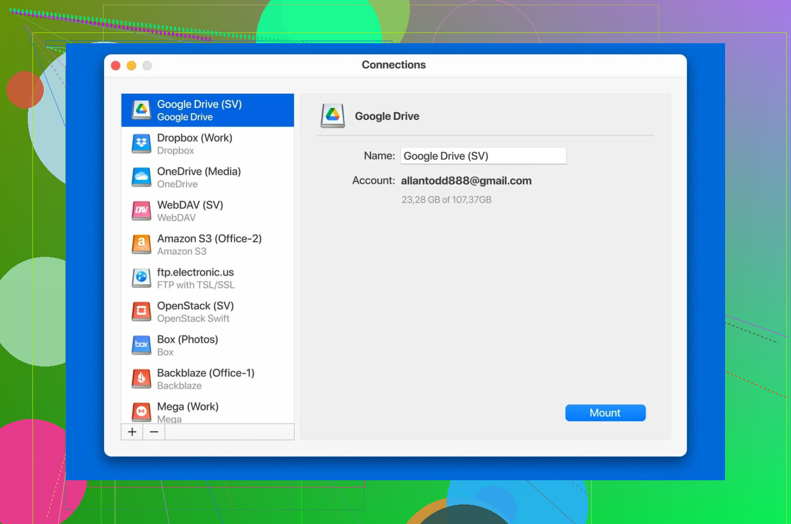The height and width of the screenshot is (524, 791).
Task: Minimize Connections window with yellow button
Action: click(131, 65)
